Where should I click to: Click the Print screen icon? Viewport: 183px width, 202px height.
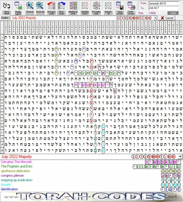(131, 6)
